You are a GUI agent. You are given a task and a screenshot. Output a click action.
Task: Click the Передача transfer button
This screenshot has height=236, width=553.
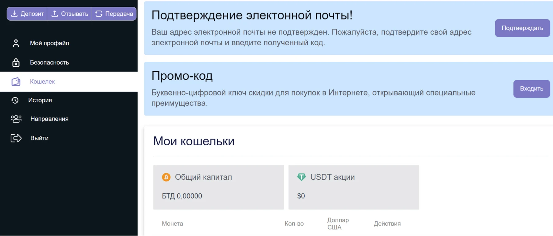tap(114, 14)
